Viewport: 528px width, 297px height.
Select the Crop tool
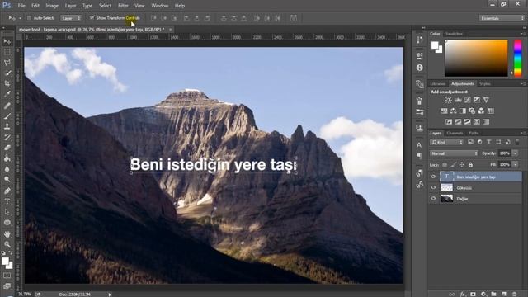(x=7, y=83)
